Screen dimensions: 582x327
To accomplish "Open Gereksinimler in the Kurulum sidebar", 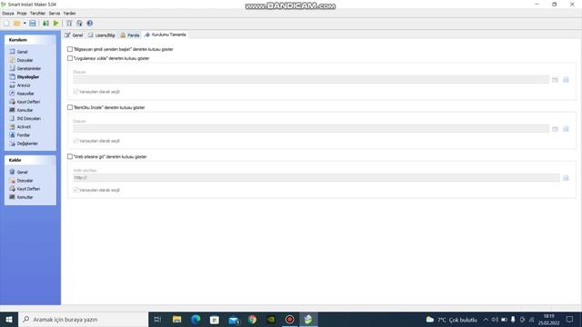I will pyautogui.click(x=28, y=69).
